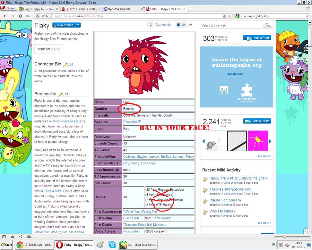The image size is (312, 250).
Task: Click the Add a Page button
Action: click(257, 38)
